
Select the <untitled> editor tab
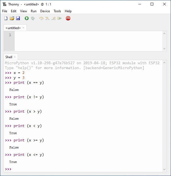click(x=13, y=28)
